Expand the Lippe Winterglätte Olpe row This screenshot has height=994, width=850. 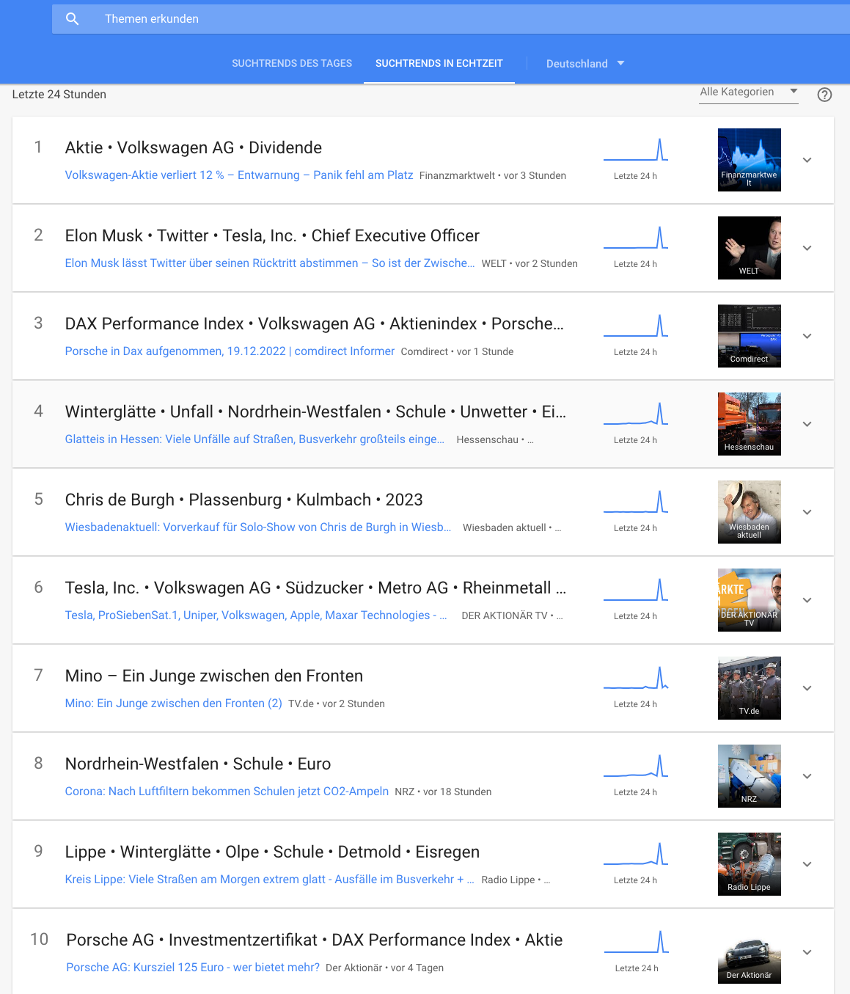[x=807, y=864]
